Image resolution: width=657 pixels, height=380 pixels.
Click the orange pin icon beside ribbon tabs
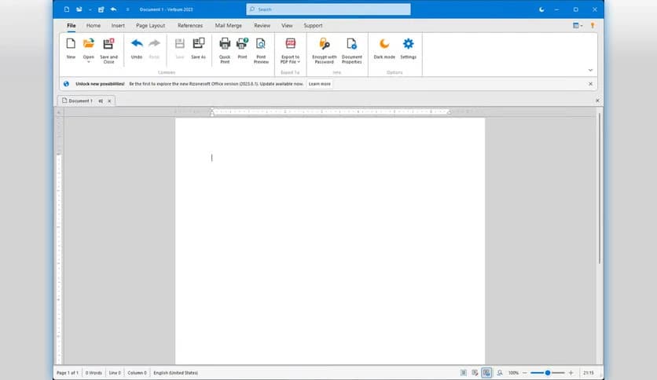click(x=593, y=26)
